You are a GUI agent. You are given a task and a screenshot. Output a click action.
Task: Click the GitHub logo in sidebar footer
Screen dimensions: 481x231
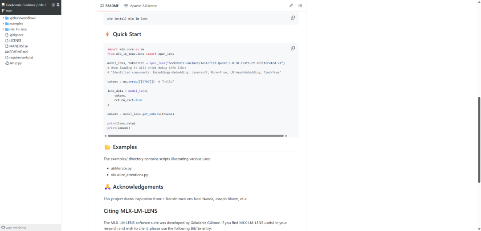(3, 227)
